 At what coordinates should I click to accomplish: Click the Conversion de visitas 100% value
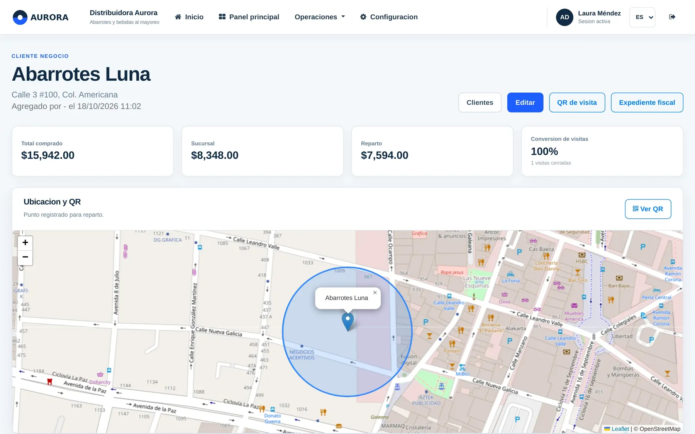coord(544,151)
